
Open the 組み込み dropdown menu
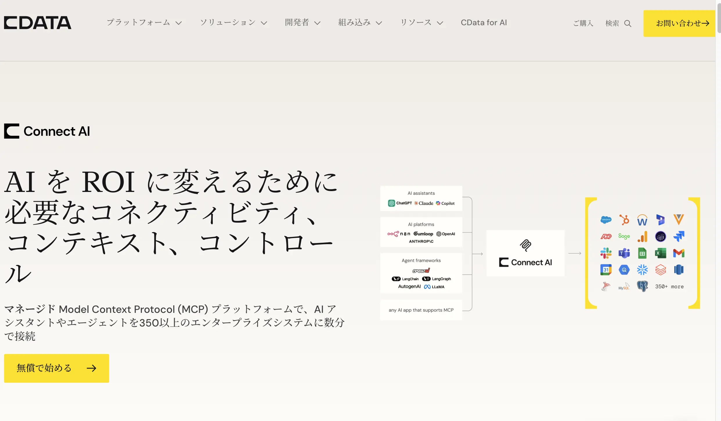point(360,23)
